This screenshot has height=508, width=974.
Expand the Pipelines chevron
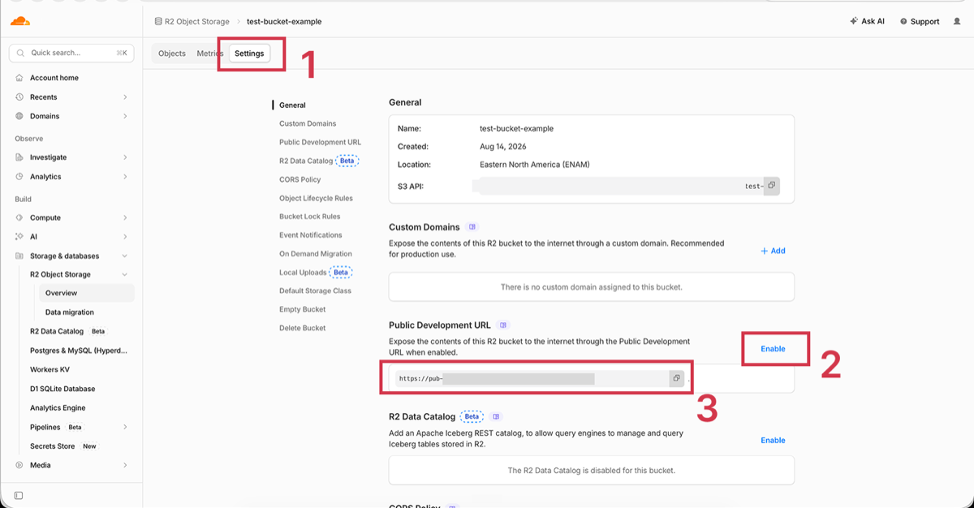pyautogui.click(x=125, y=427)
